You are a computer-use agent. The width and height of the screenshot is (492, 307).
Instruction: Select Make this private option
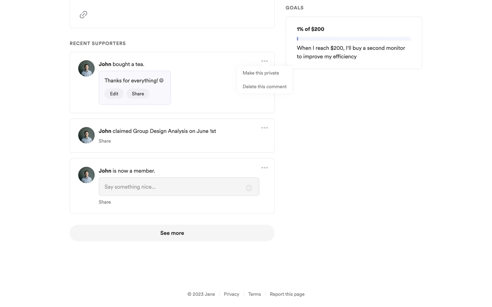(x=261, y=73)
